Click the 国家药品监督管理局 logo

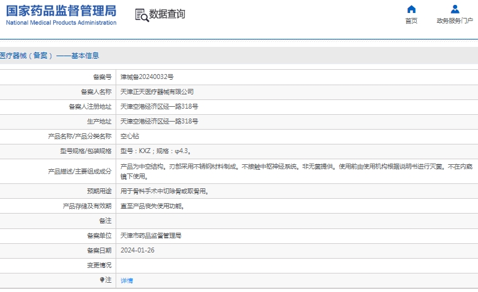pos(61,11)
